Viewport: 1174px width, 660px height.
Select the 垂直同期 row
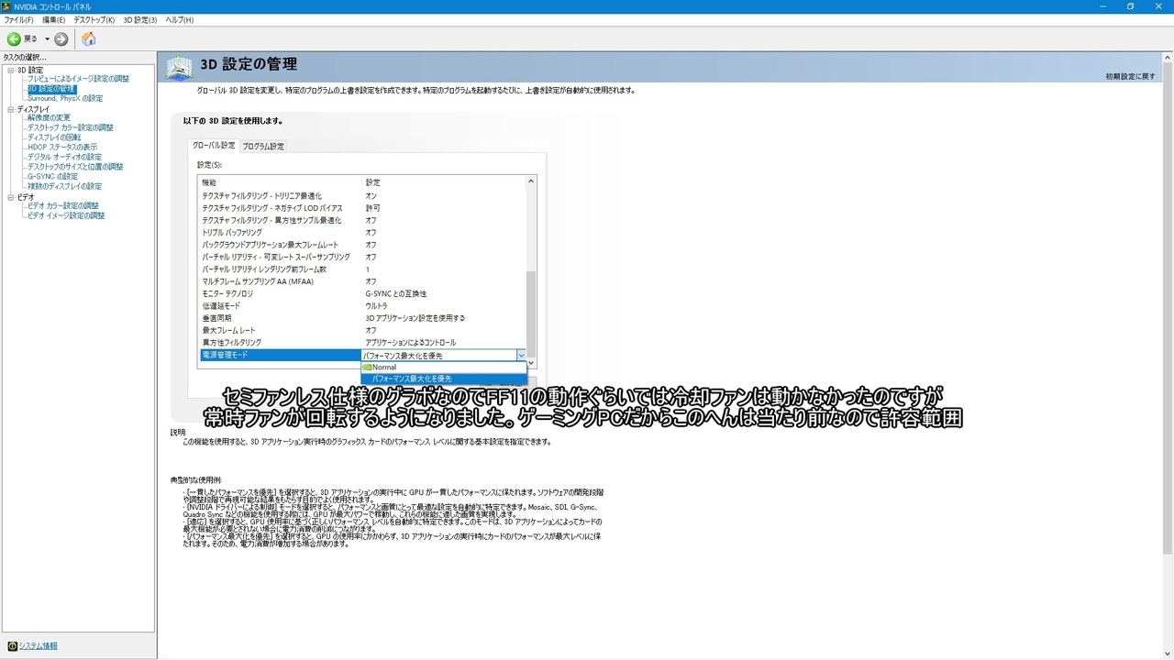tap(362, 318)
